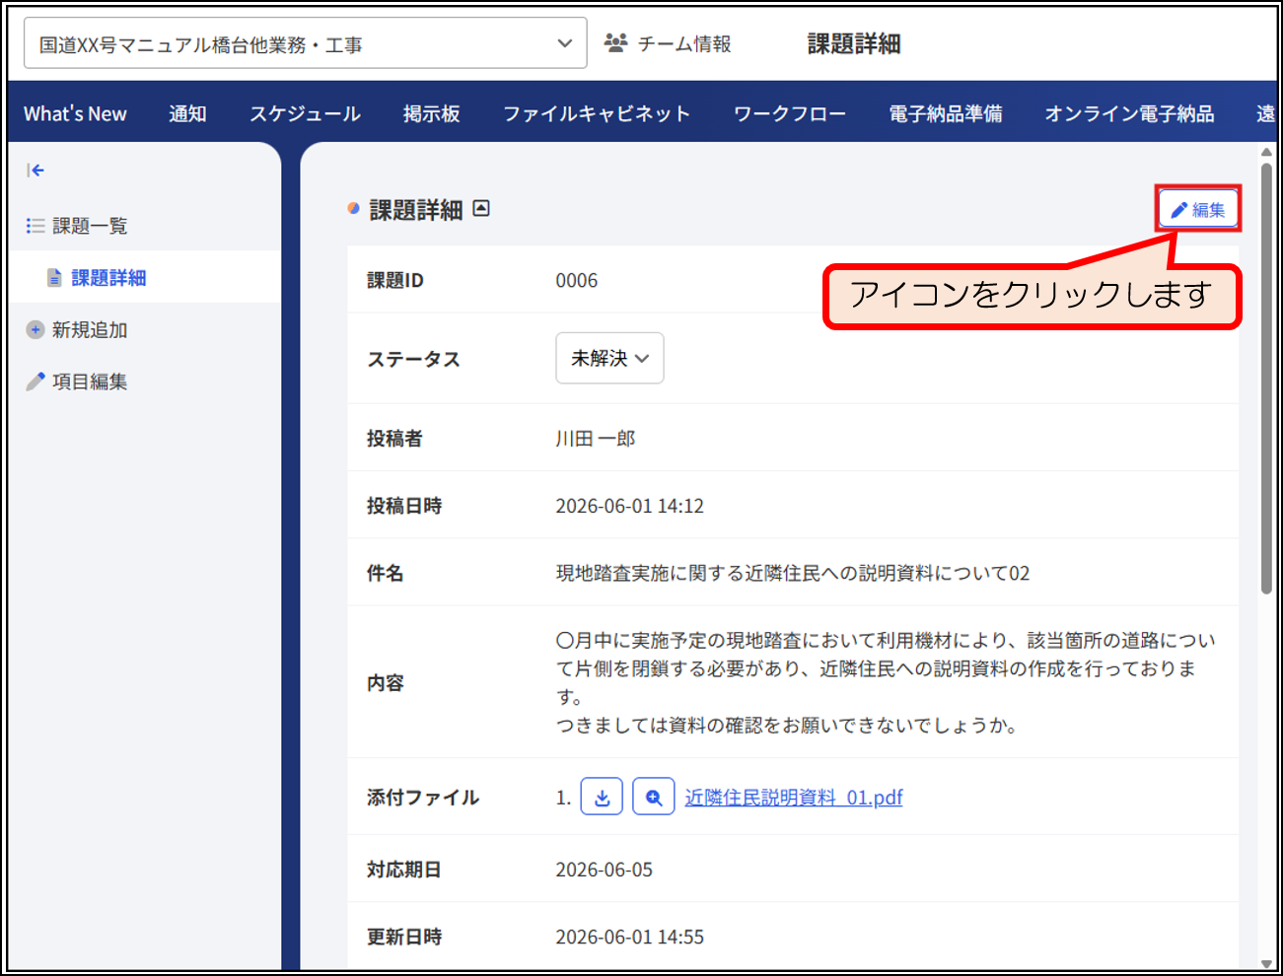The width and height of the screenshot is (1283, 976).
Task: Click the pencil icon beside 項目編集
Action: click(x=36, y=382)
